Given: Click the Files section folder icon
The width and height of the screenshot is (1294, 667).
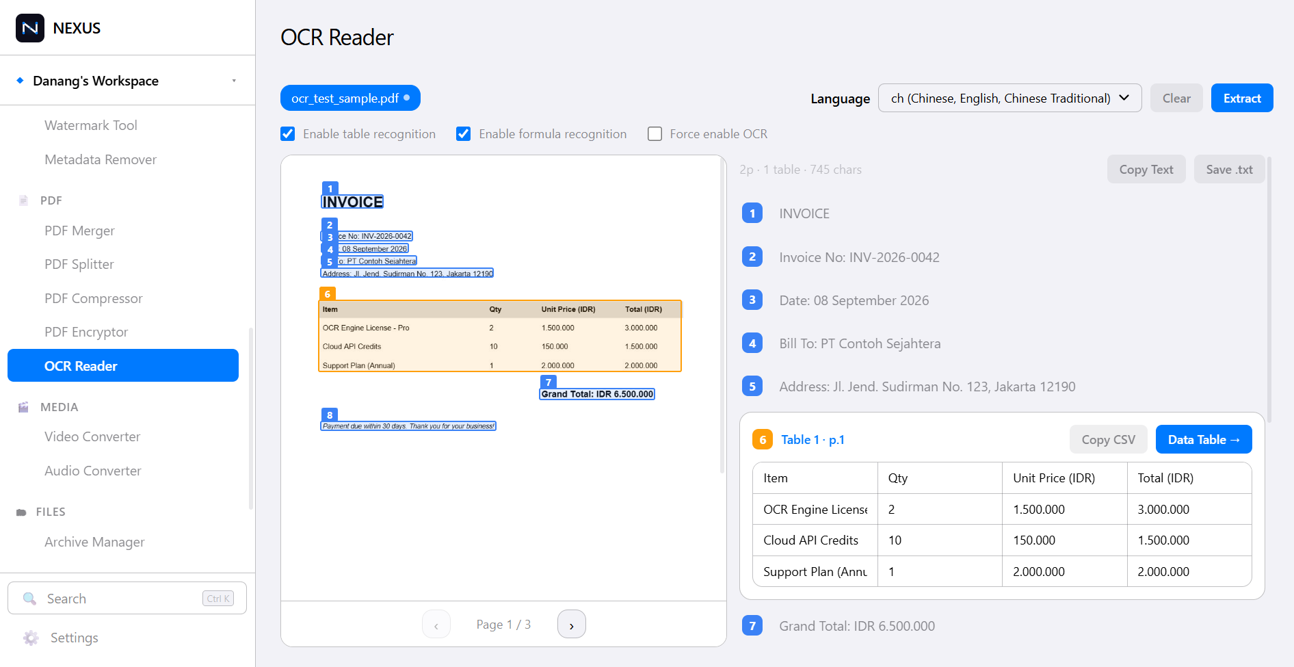Looking at the screenshot, I should [x=21, y=512].
